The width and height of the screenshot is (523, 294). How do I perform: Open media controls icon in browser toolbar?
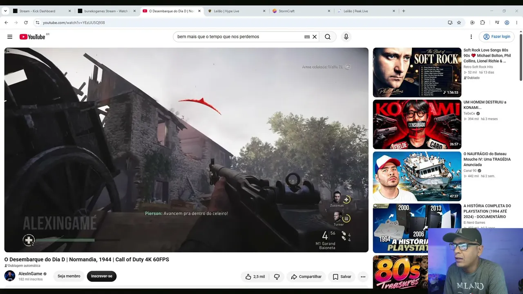497,22
